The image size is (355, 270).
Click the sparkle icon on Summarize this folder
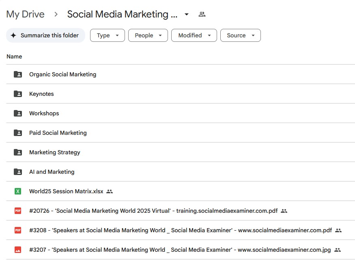coord(13,35)
